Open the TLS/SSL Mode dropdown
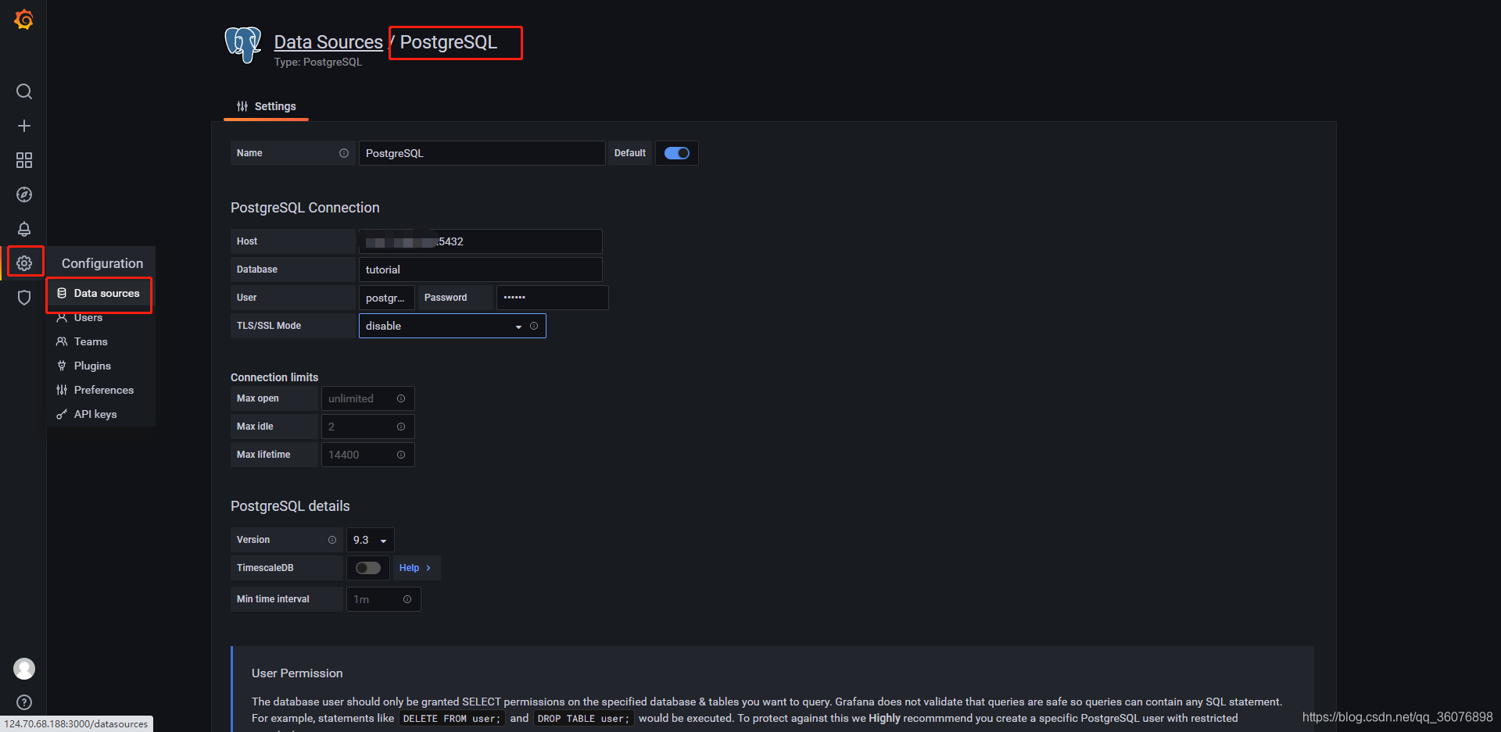The width and height of the screenshot is (1501, 732). point(452,326)
